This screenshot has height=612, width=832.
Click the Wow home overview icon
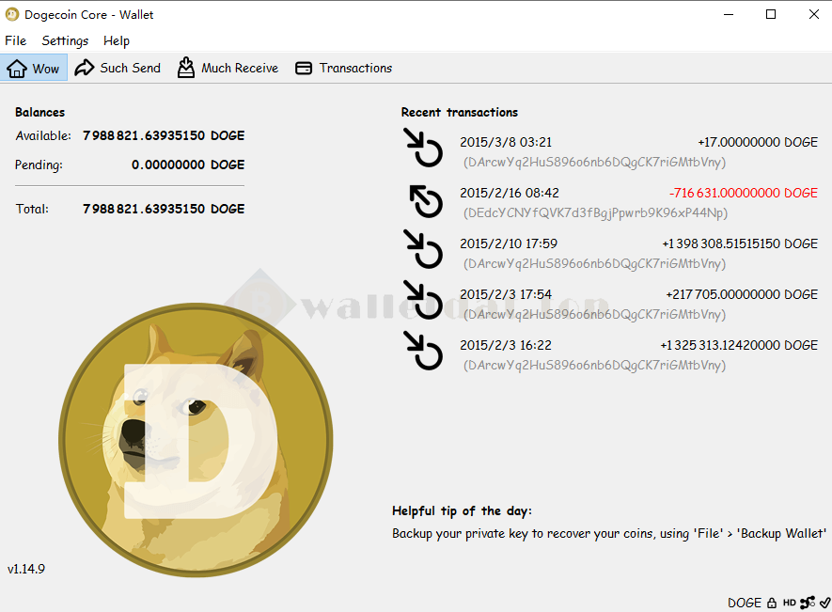point(17,68)
